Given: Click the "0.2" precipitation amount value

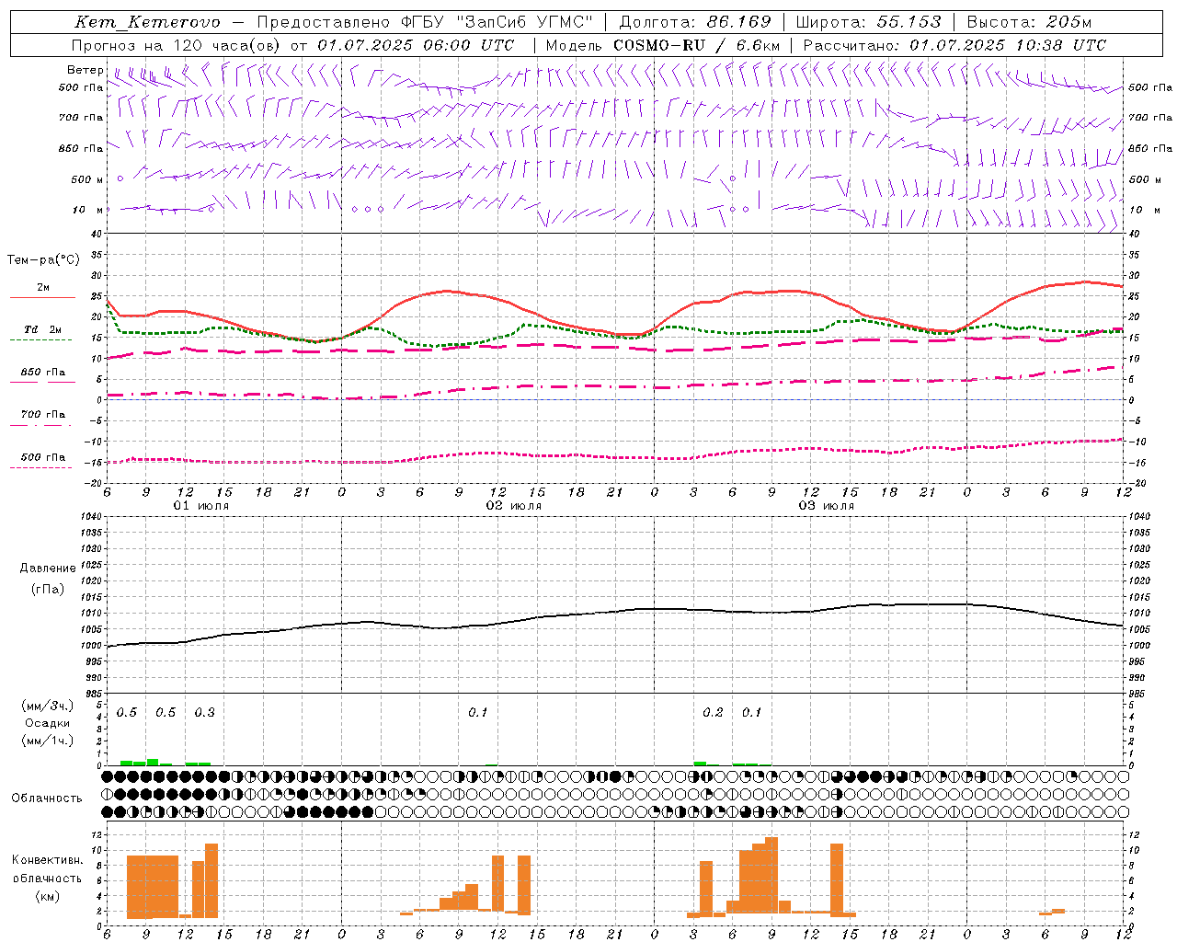Looking at the screenshot, I should pos(713,713).
